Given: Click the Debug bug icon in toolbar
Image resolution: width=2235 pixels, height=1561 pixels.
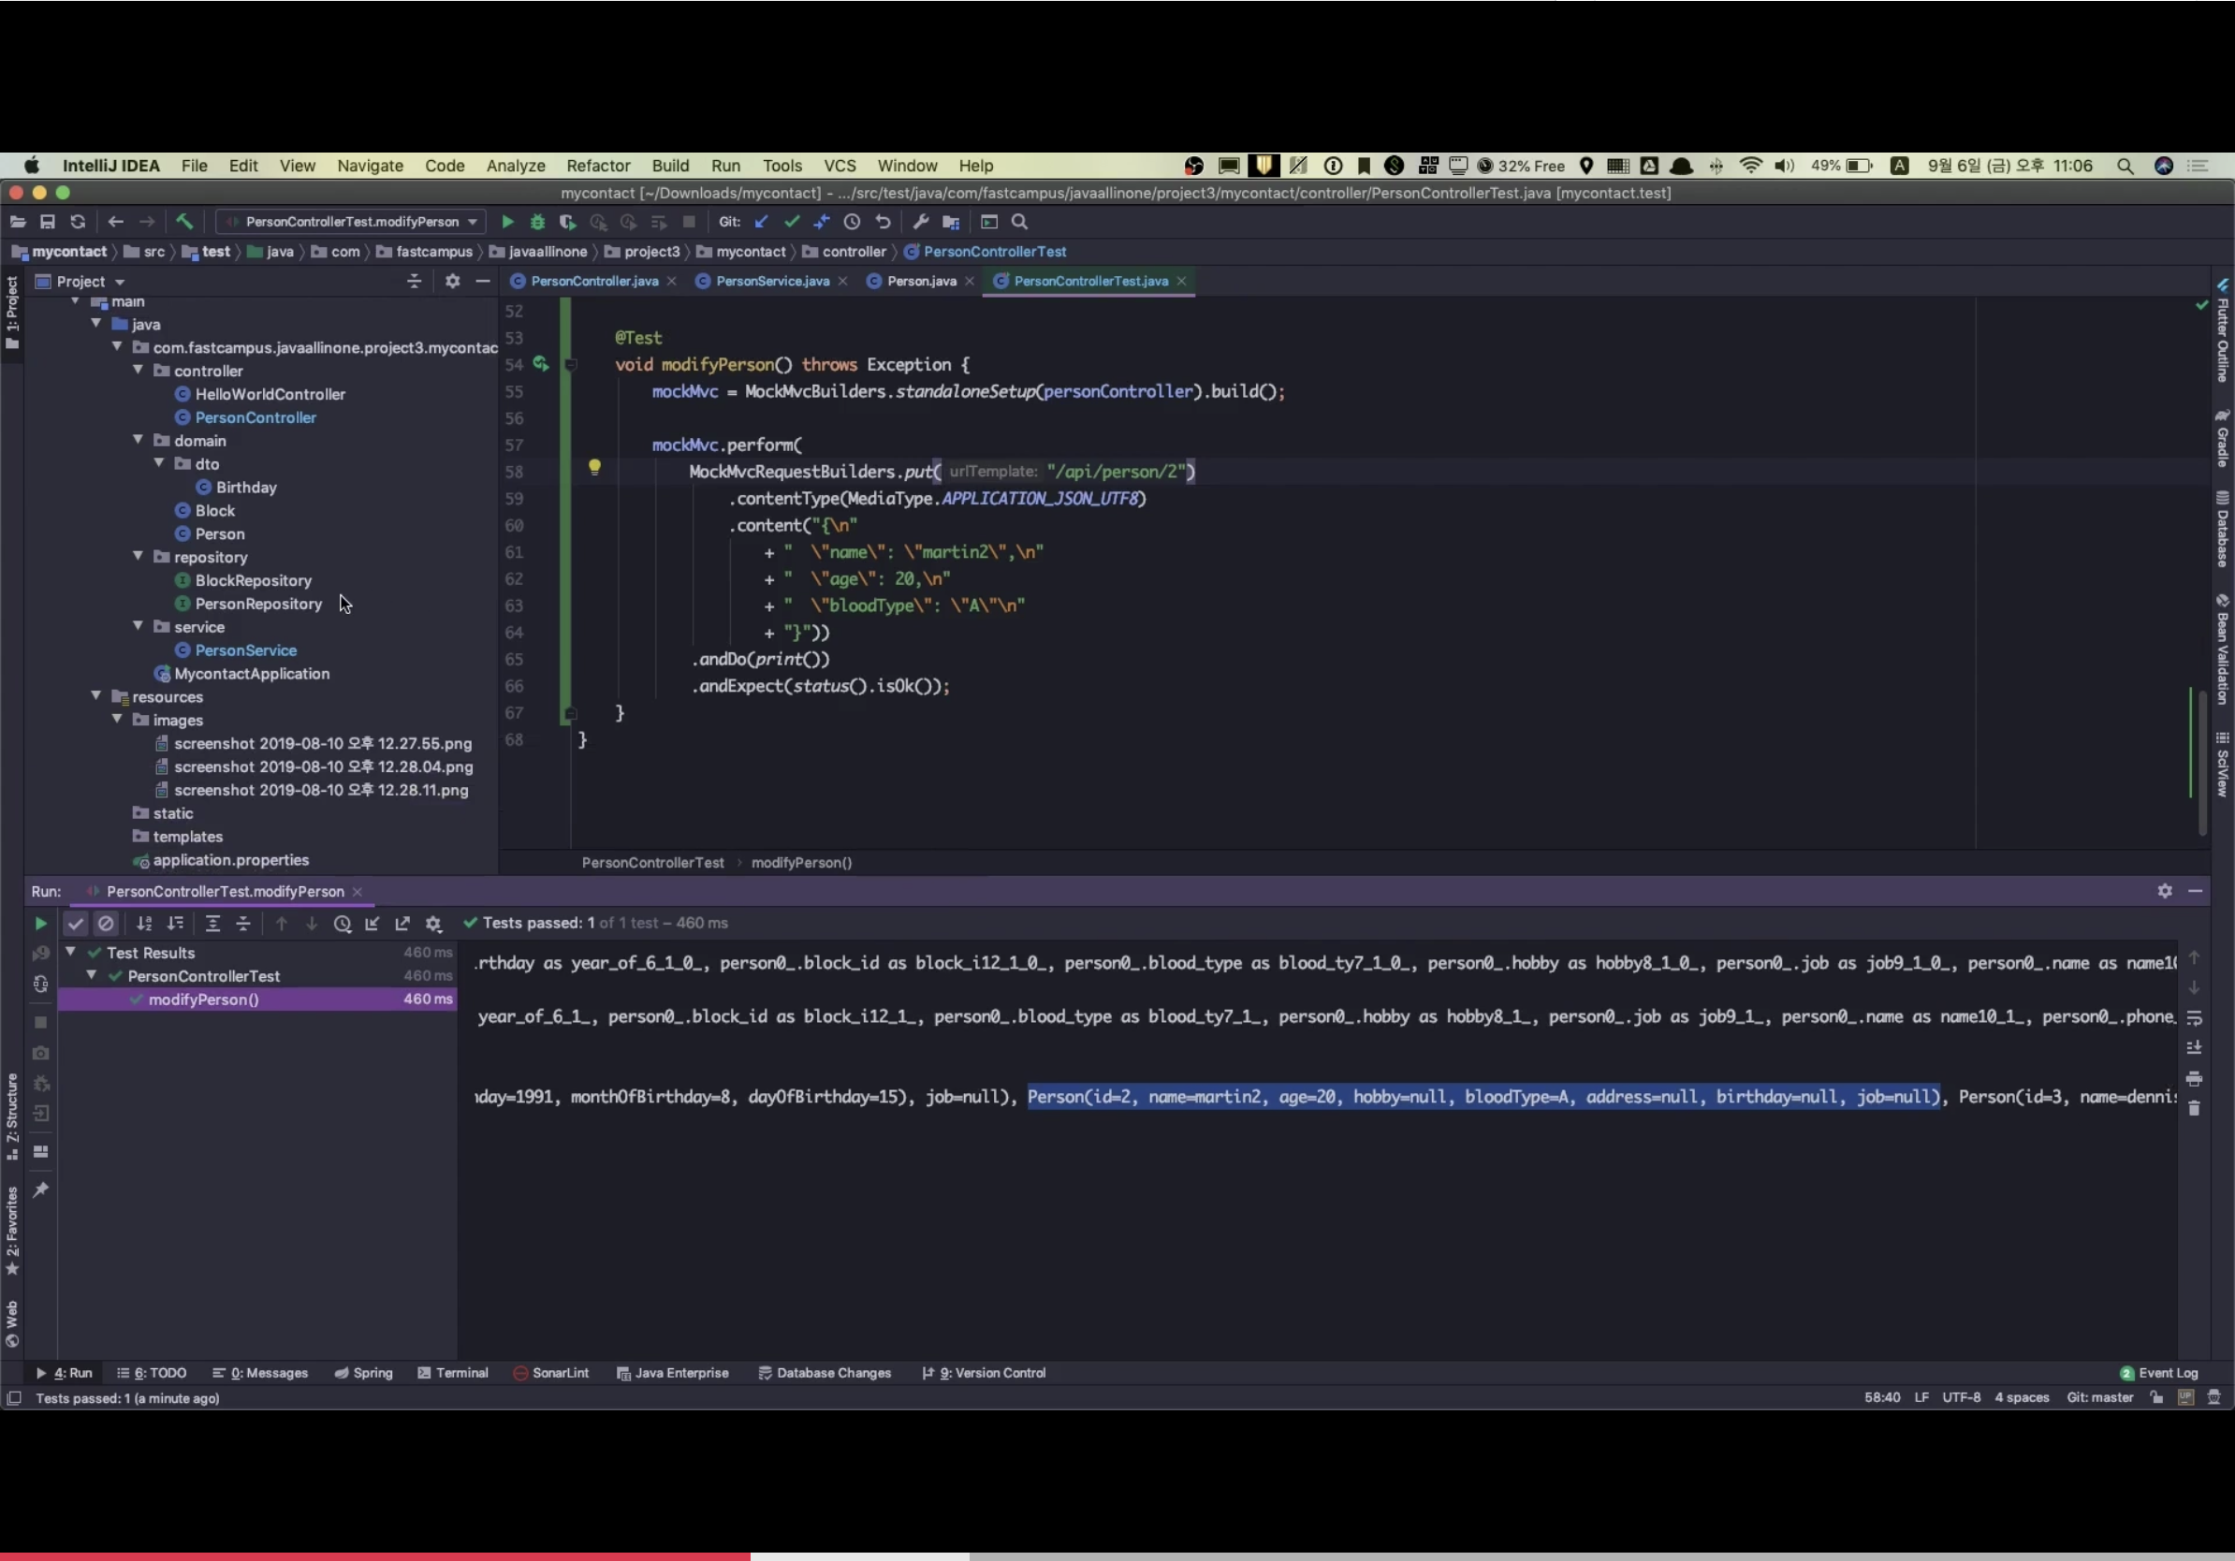Looking at the screenshot, I should pos(537,222).
